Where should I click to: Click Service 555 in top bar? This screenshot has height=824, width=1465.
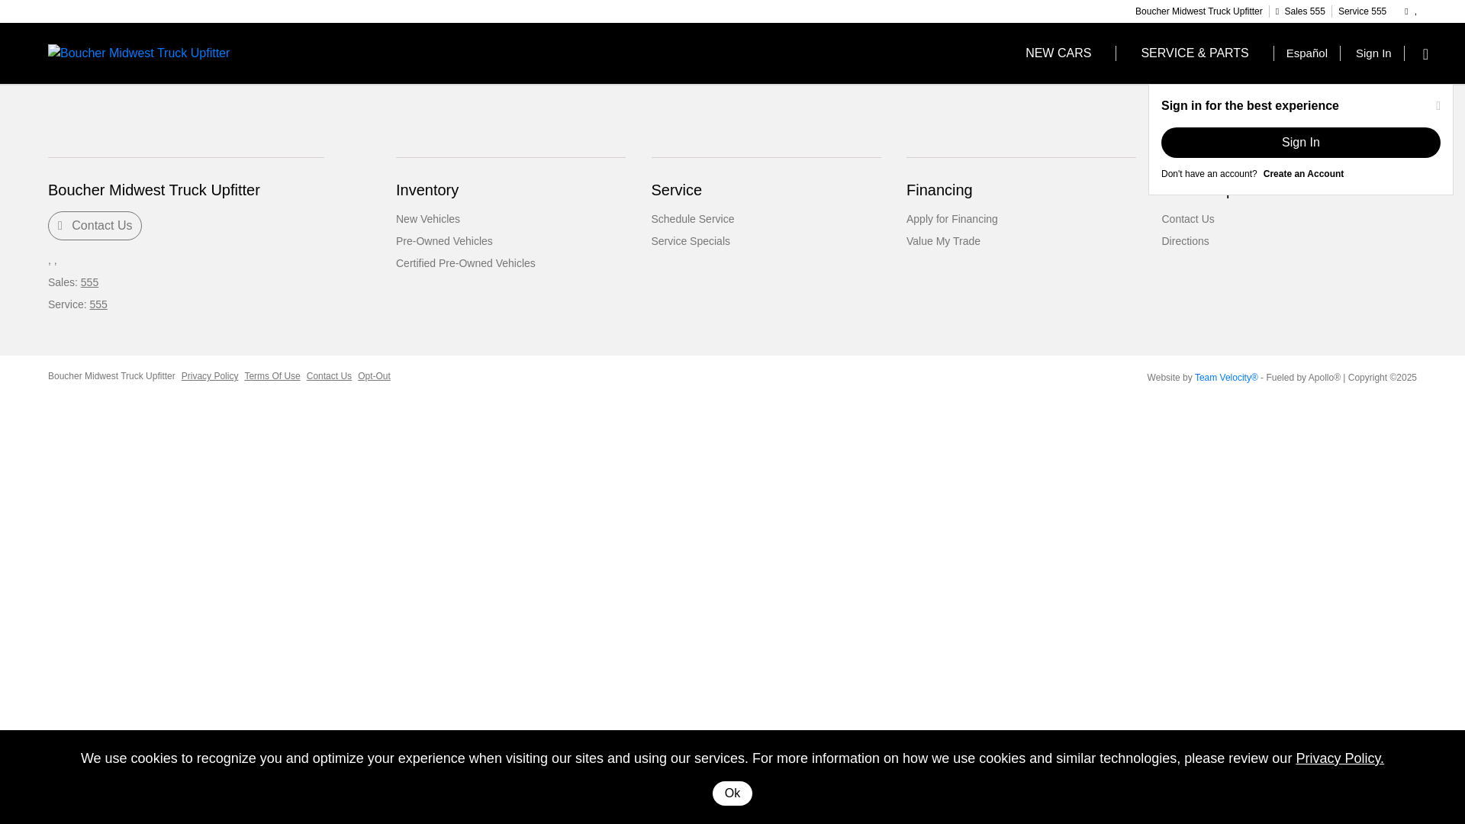[1361, 11]
